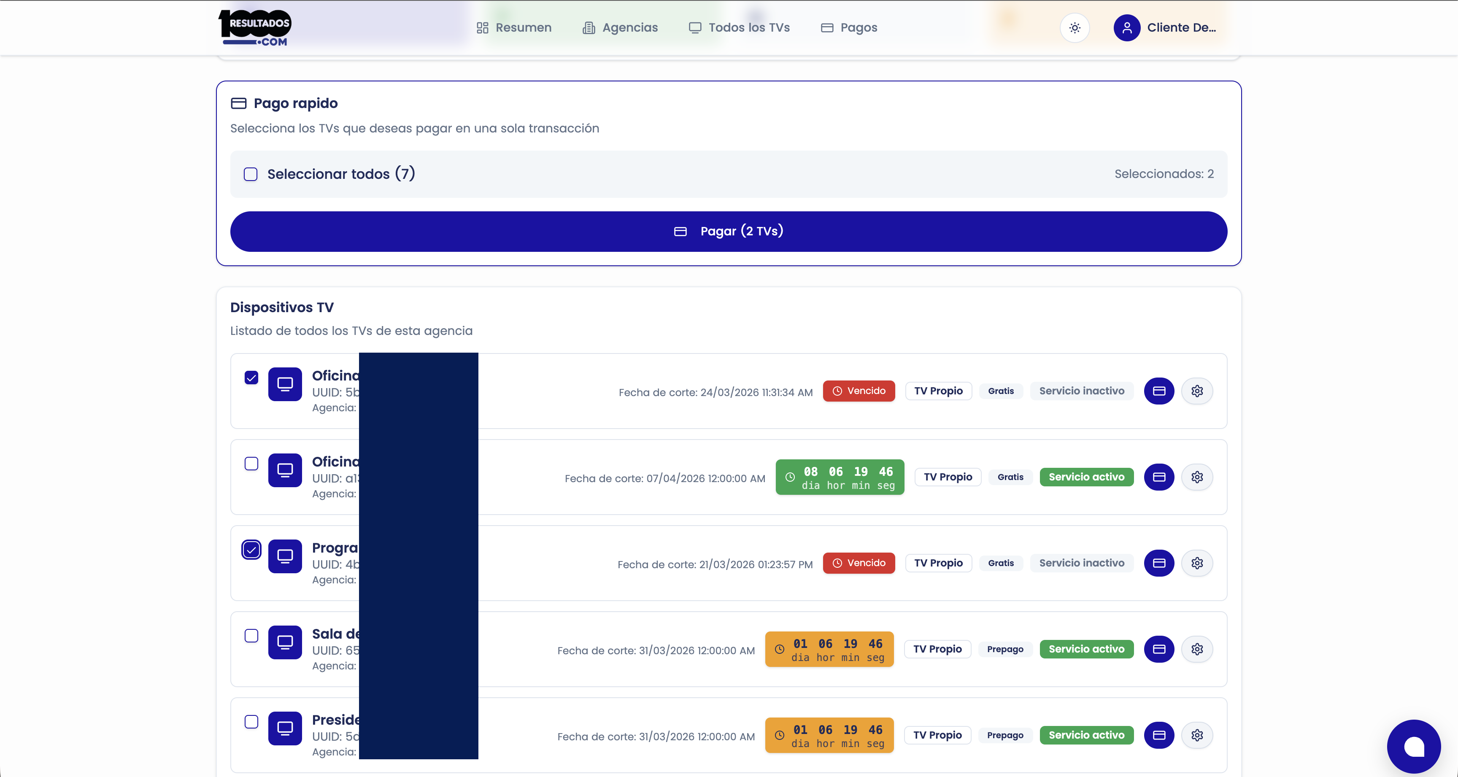Open the chat bubble widget
The height and width of the screenshot is (777, 1458).
tap(1413, 747)
